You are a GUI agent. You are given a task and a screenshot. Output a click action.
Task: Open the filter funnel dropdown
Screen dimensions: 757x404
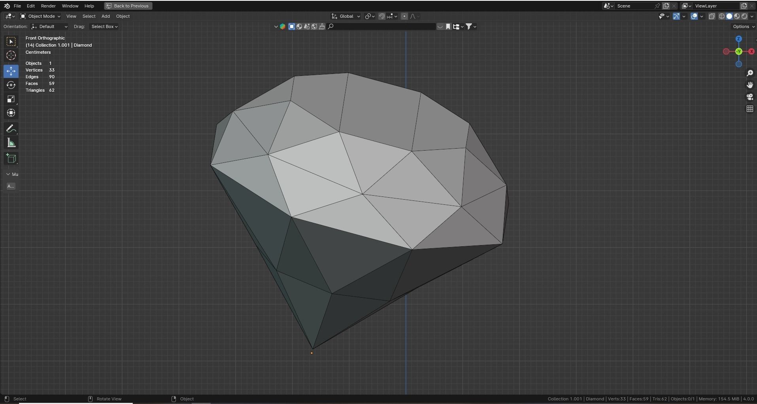click(x=471, y=26)
